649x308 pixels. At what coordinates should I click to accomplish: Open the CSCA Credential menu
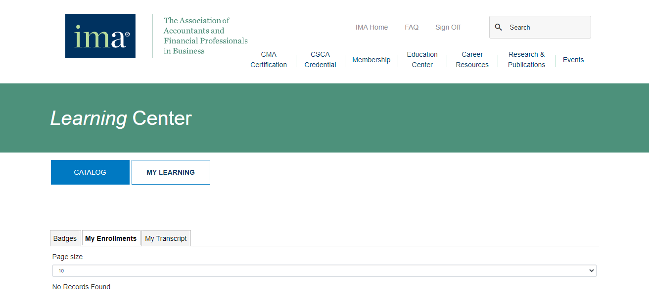click(x=320, y=60)
